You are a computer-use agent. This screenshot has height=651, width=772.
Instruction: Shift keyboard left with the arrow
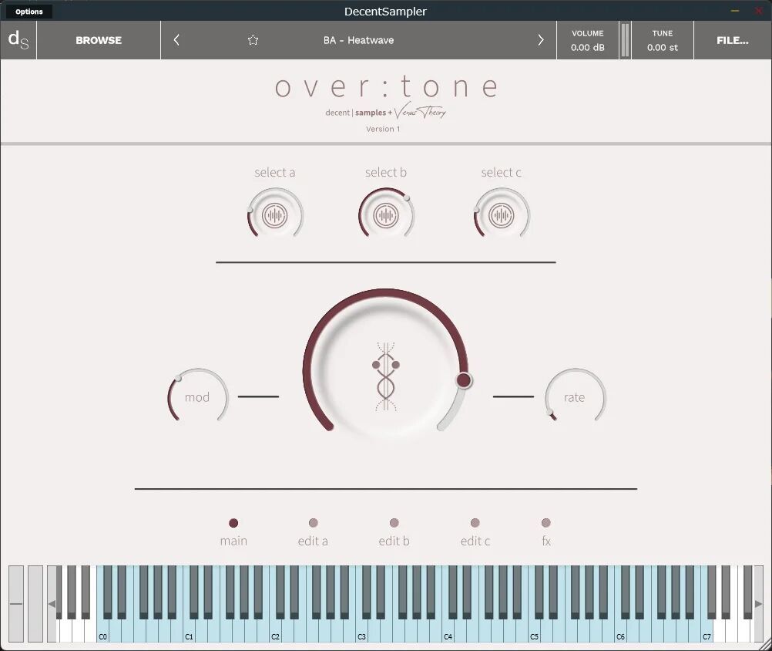(x=51, y=604)
